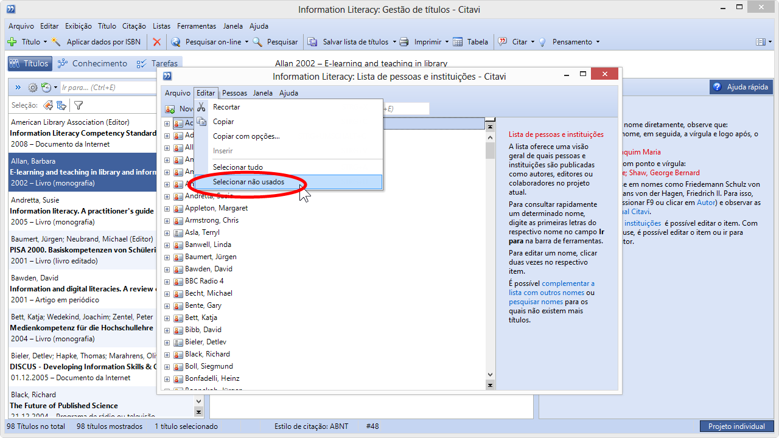This screenshot has height=438, width=779.
Task: Select the Bawden, David title entry in the main list
Action: click(x=83, y=289)
